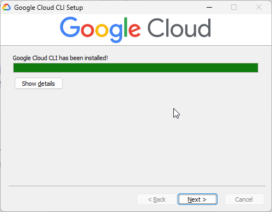Click the horizontal separator above navigation buttons
The image size is (272, 212).
[x=137, y=186]
